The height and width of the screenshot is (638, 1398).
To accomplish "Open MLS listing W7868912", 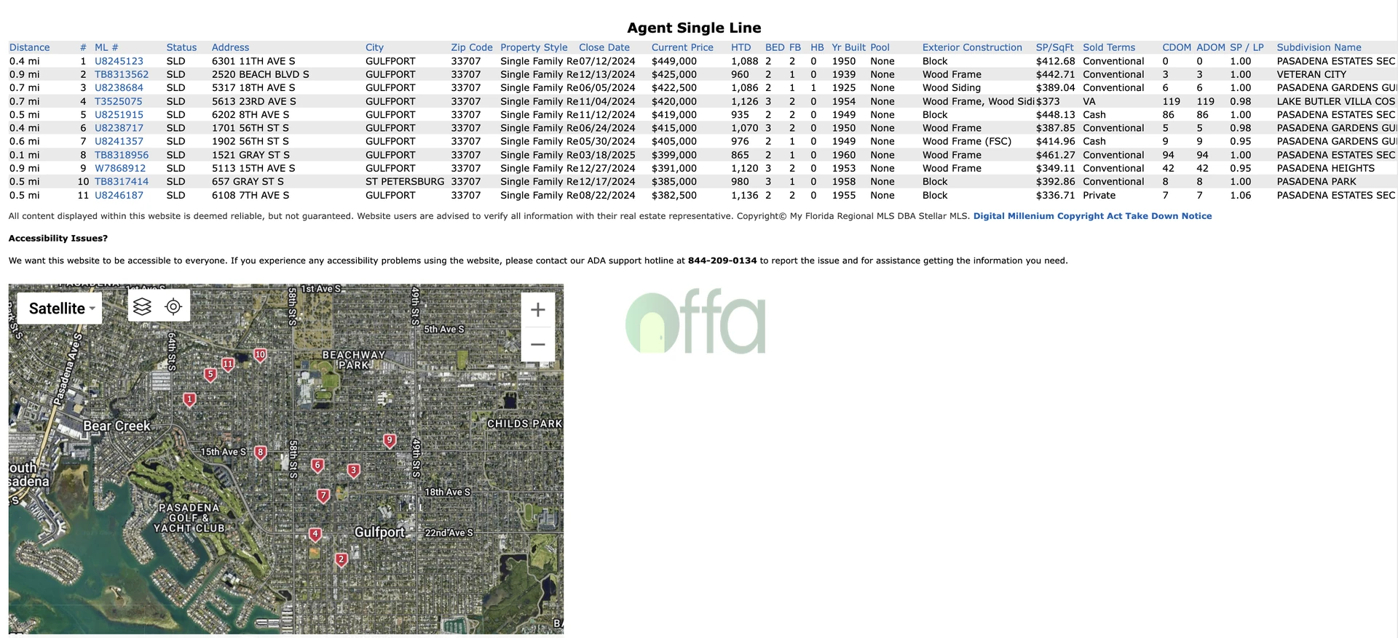I will 120,168.
